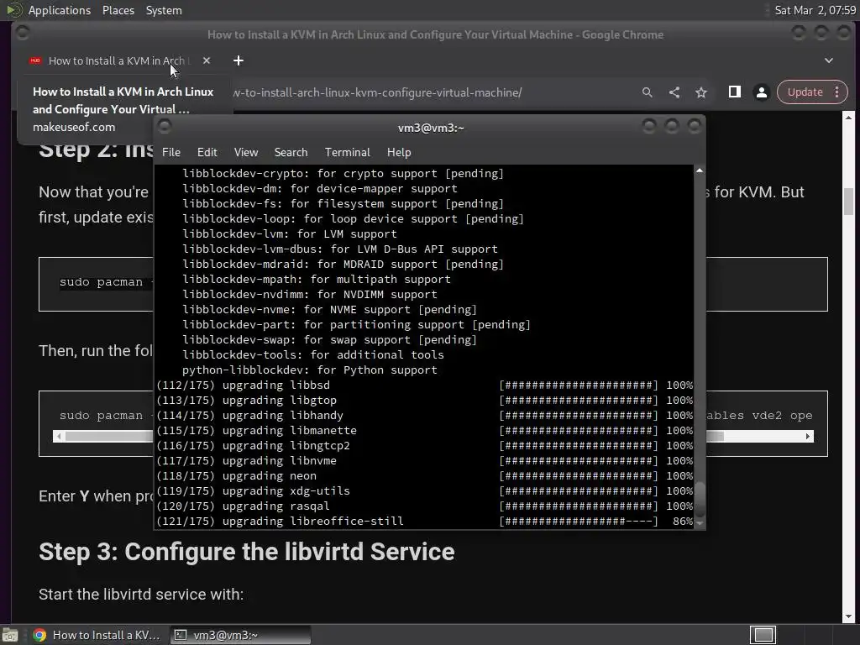The width and height of the screenshot is (860, 645).
Task: Click terminal scrollbar up arrow
Action: tap(700, 170)
